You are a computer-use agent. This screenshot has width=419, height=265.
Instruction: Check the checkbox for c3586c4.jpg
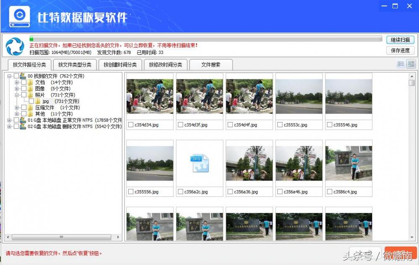click(x=329, y=192)
